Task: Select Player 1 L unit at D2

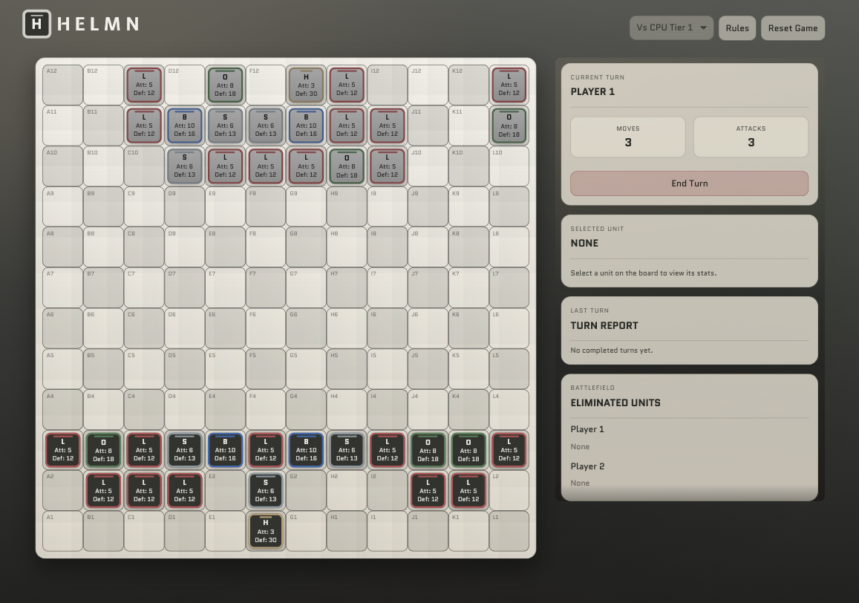Action: [185, 491]
